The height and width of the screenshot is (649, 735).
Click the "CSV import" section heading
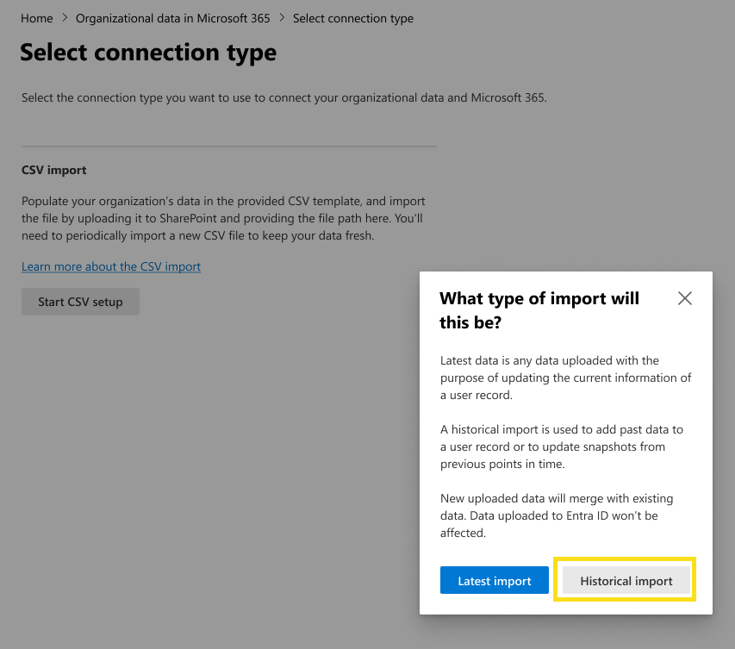(53, 170)
